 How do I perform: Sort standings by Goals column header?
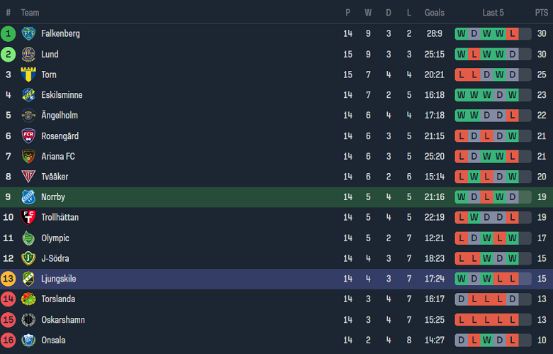coord(435,13)
